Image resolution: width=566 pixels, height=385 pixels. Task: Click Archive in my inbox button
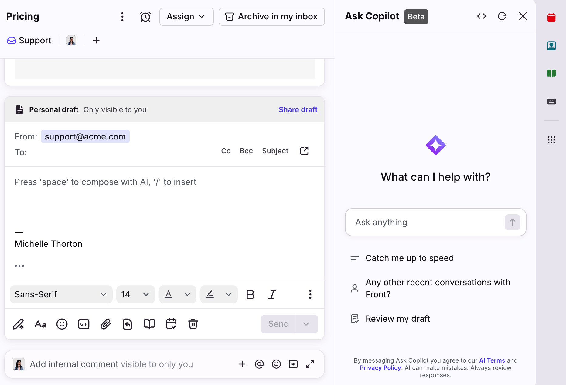(271, 17)
